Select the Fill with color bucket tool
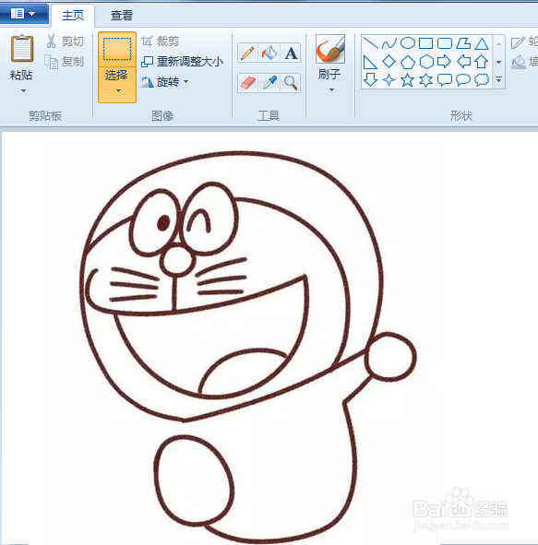Image resolution: width=538 pixels, height=545 pixels. click(x=269, y=53)
